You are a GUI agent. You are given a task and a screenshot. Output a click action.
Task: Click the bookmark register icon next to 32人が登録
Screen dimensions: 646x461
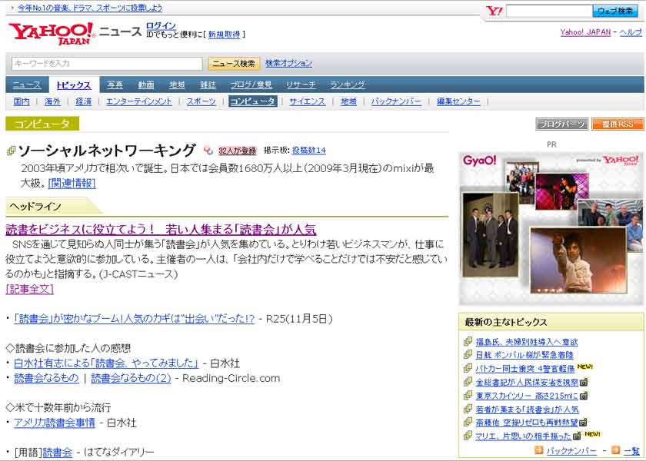tap(208, 151)
